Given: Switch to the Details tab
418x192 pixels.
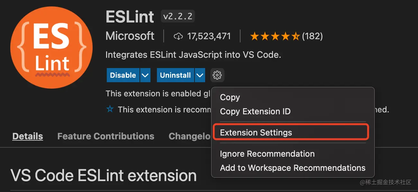Looking at the screenshot, I should pos(28,136).
